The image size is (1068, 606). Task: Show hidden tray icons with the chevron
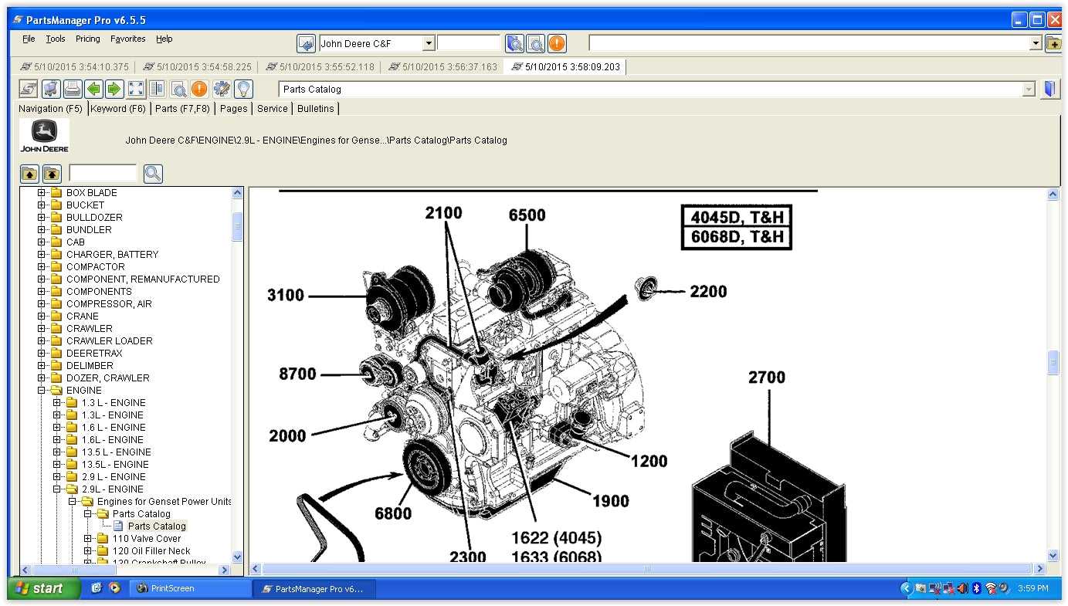(x=907, y=588)
